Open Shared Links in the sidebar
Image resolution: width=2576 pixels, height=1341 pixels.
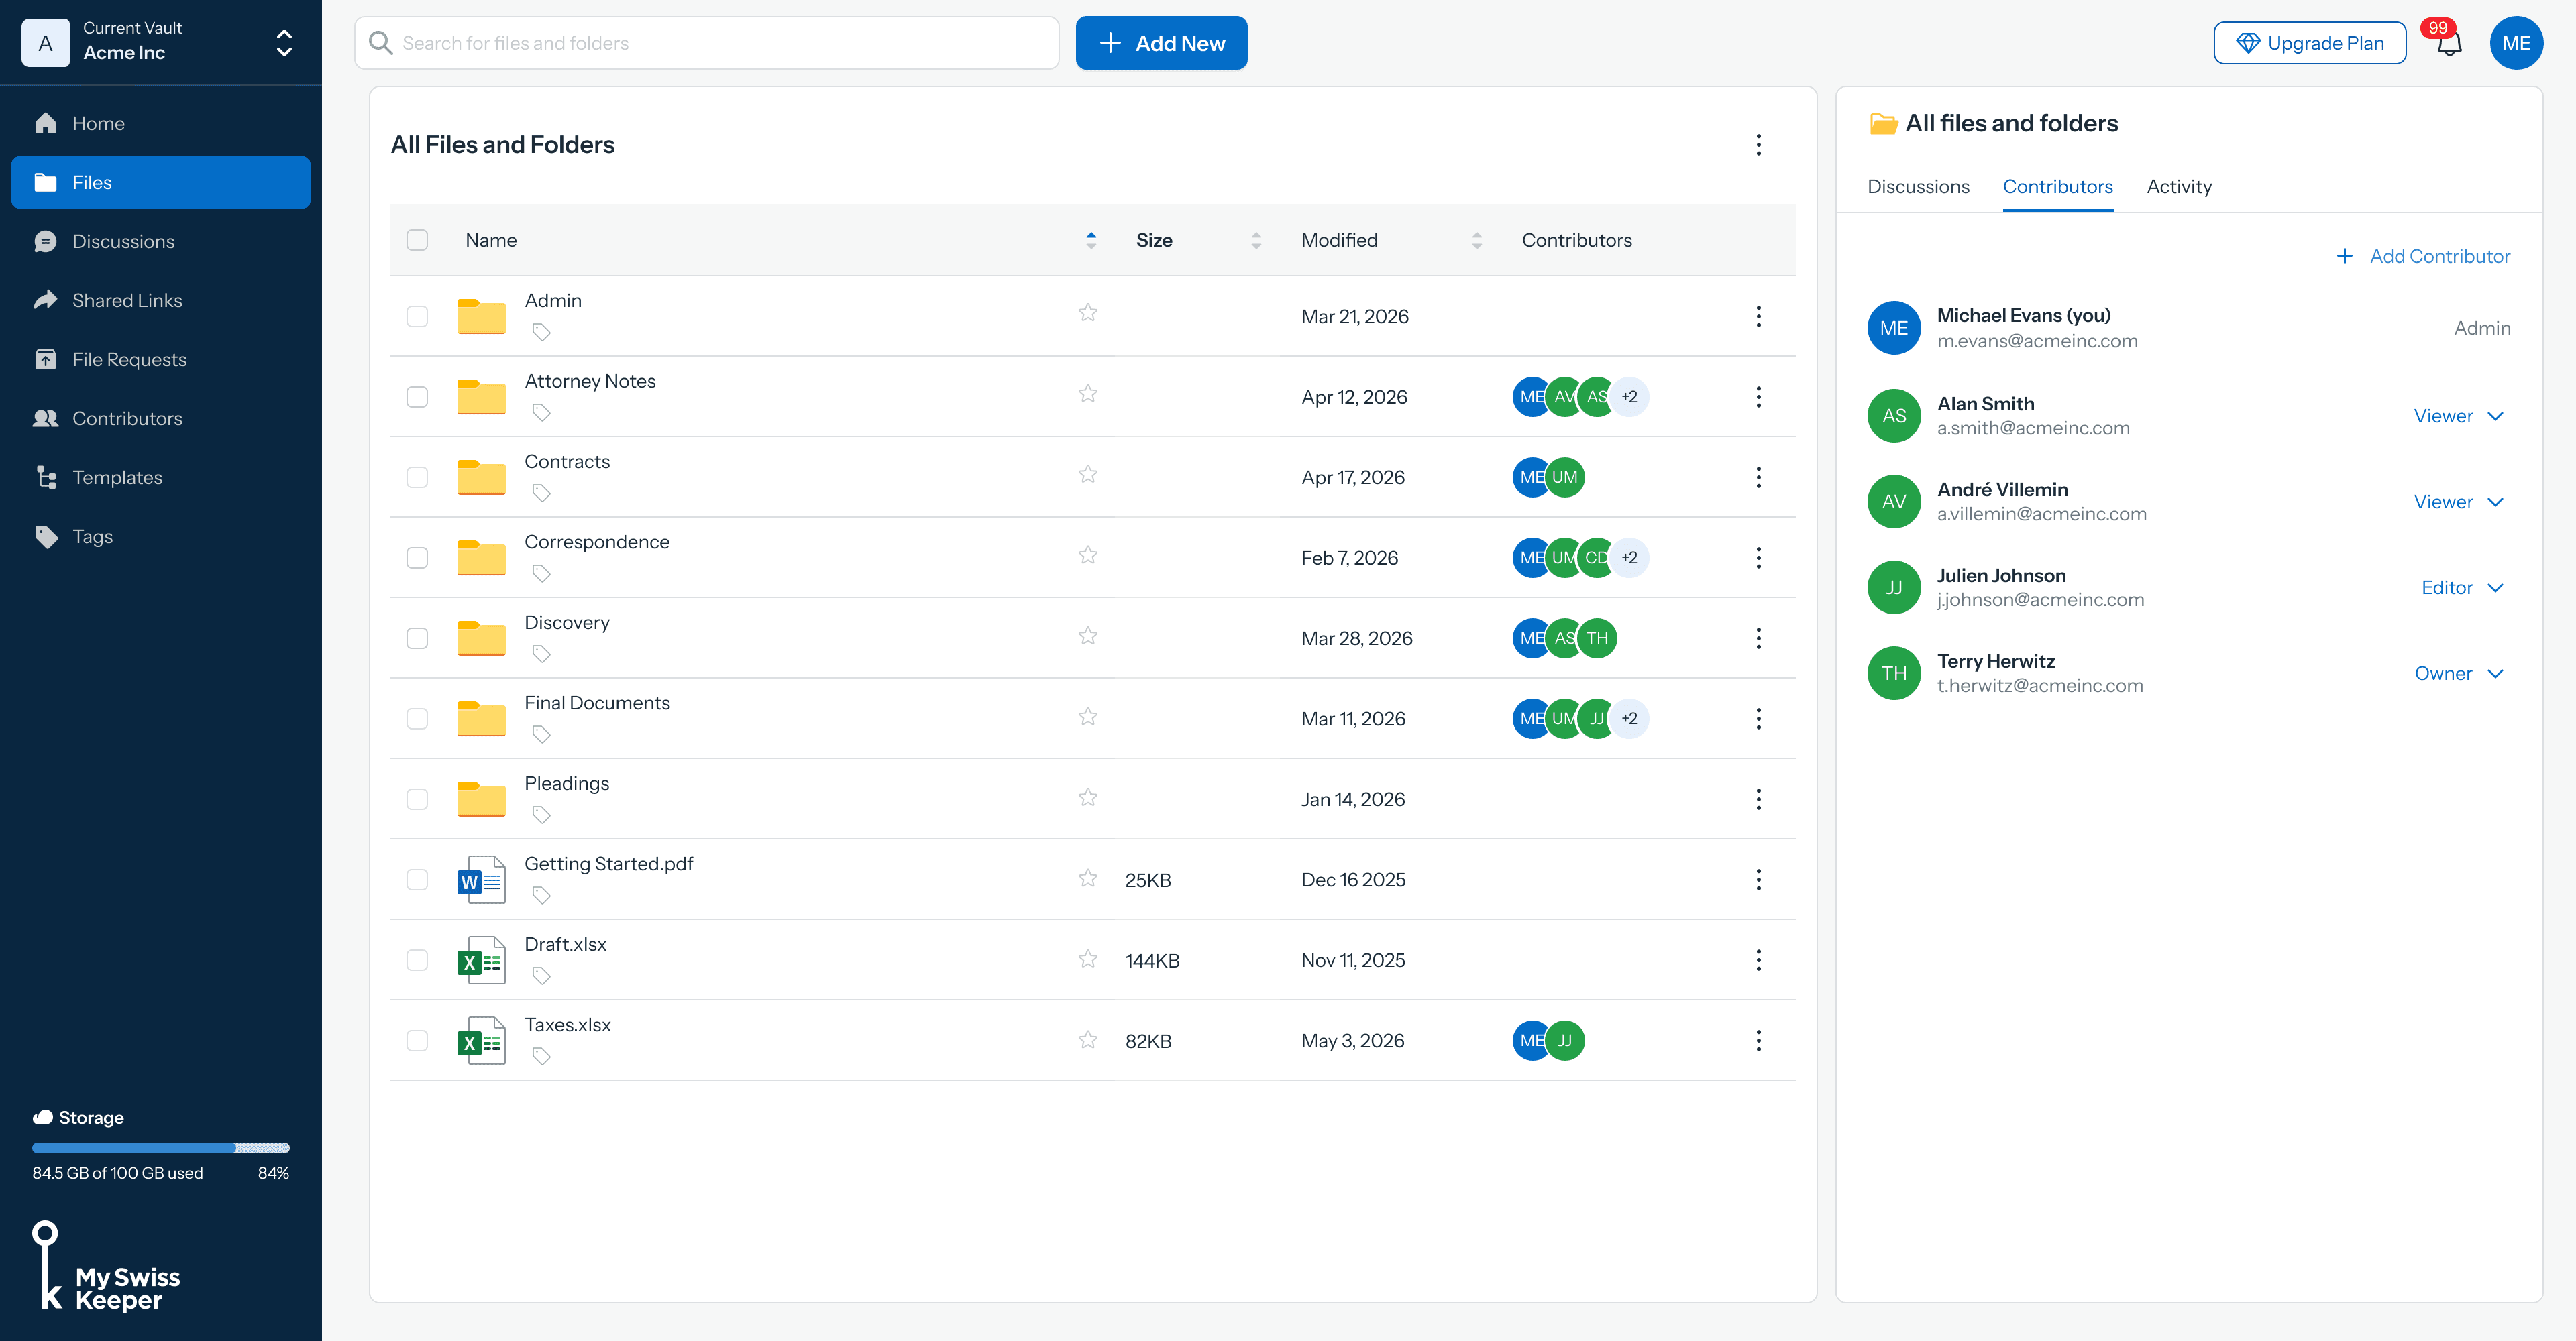[161, 301]
